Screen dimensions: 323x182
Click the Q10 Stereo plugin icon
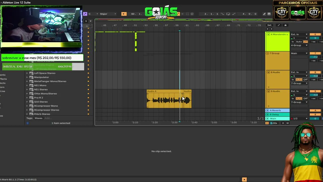pyautogui.click(x=31, y=102)
